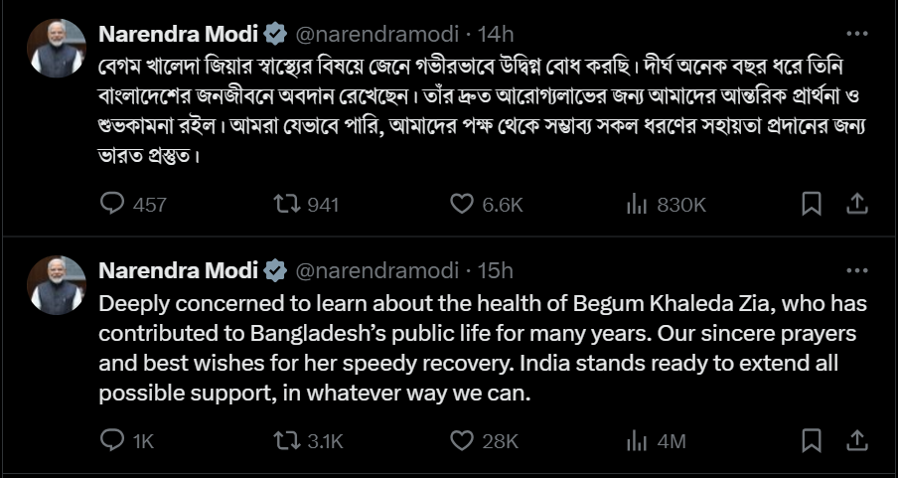Open Narendra Modi profile from top tweet
The height and width of the screenshot is (478, 898).
(177, 35)
